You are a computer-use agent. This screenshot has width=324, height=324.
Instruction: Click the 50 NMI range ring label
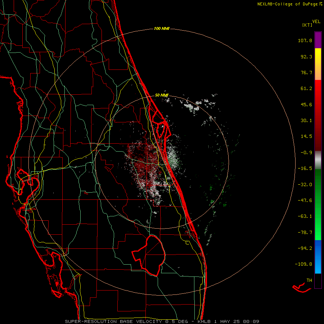click(162, 95)
